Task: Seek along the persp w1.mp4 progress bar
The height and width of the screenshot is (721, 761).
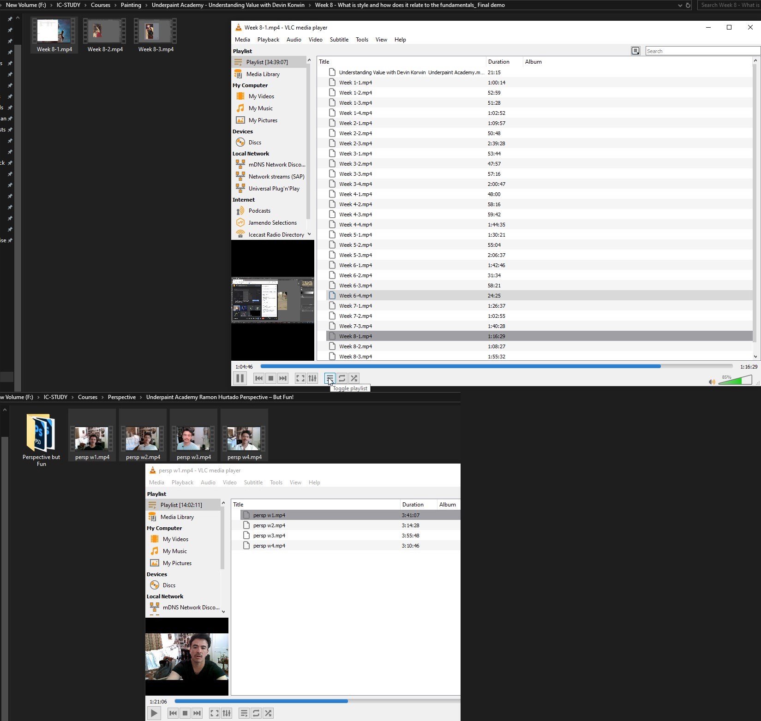Action: coord(318,701)
